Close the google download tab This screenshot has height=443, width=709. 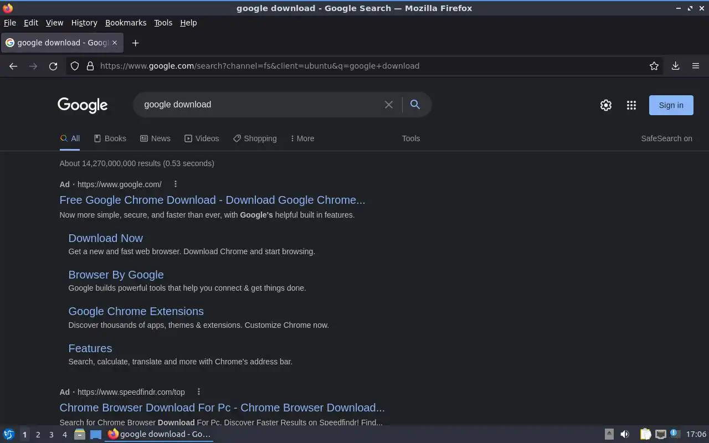pos(115,43)
